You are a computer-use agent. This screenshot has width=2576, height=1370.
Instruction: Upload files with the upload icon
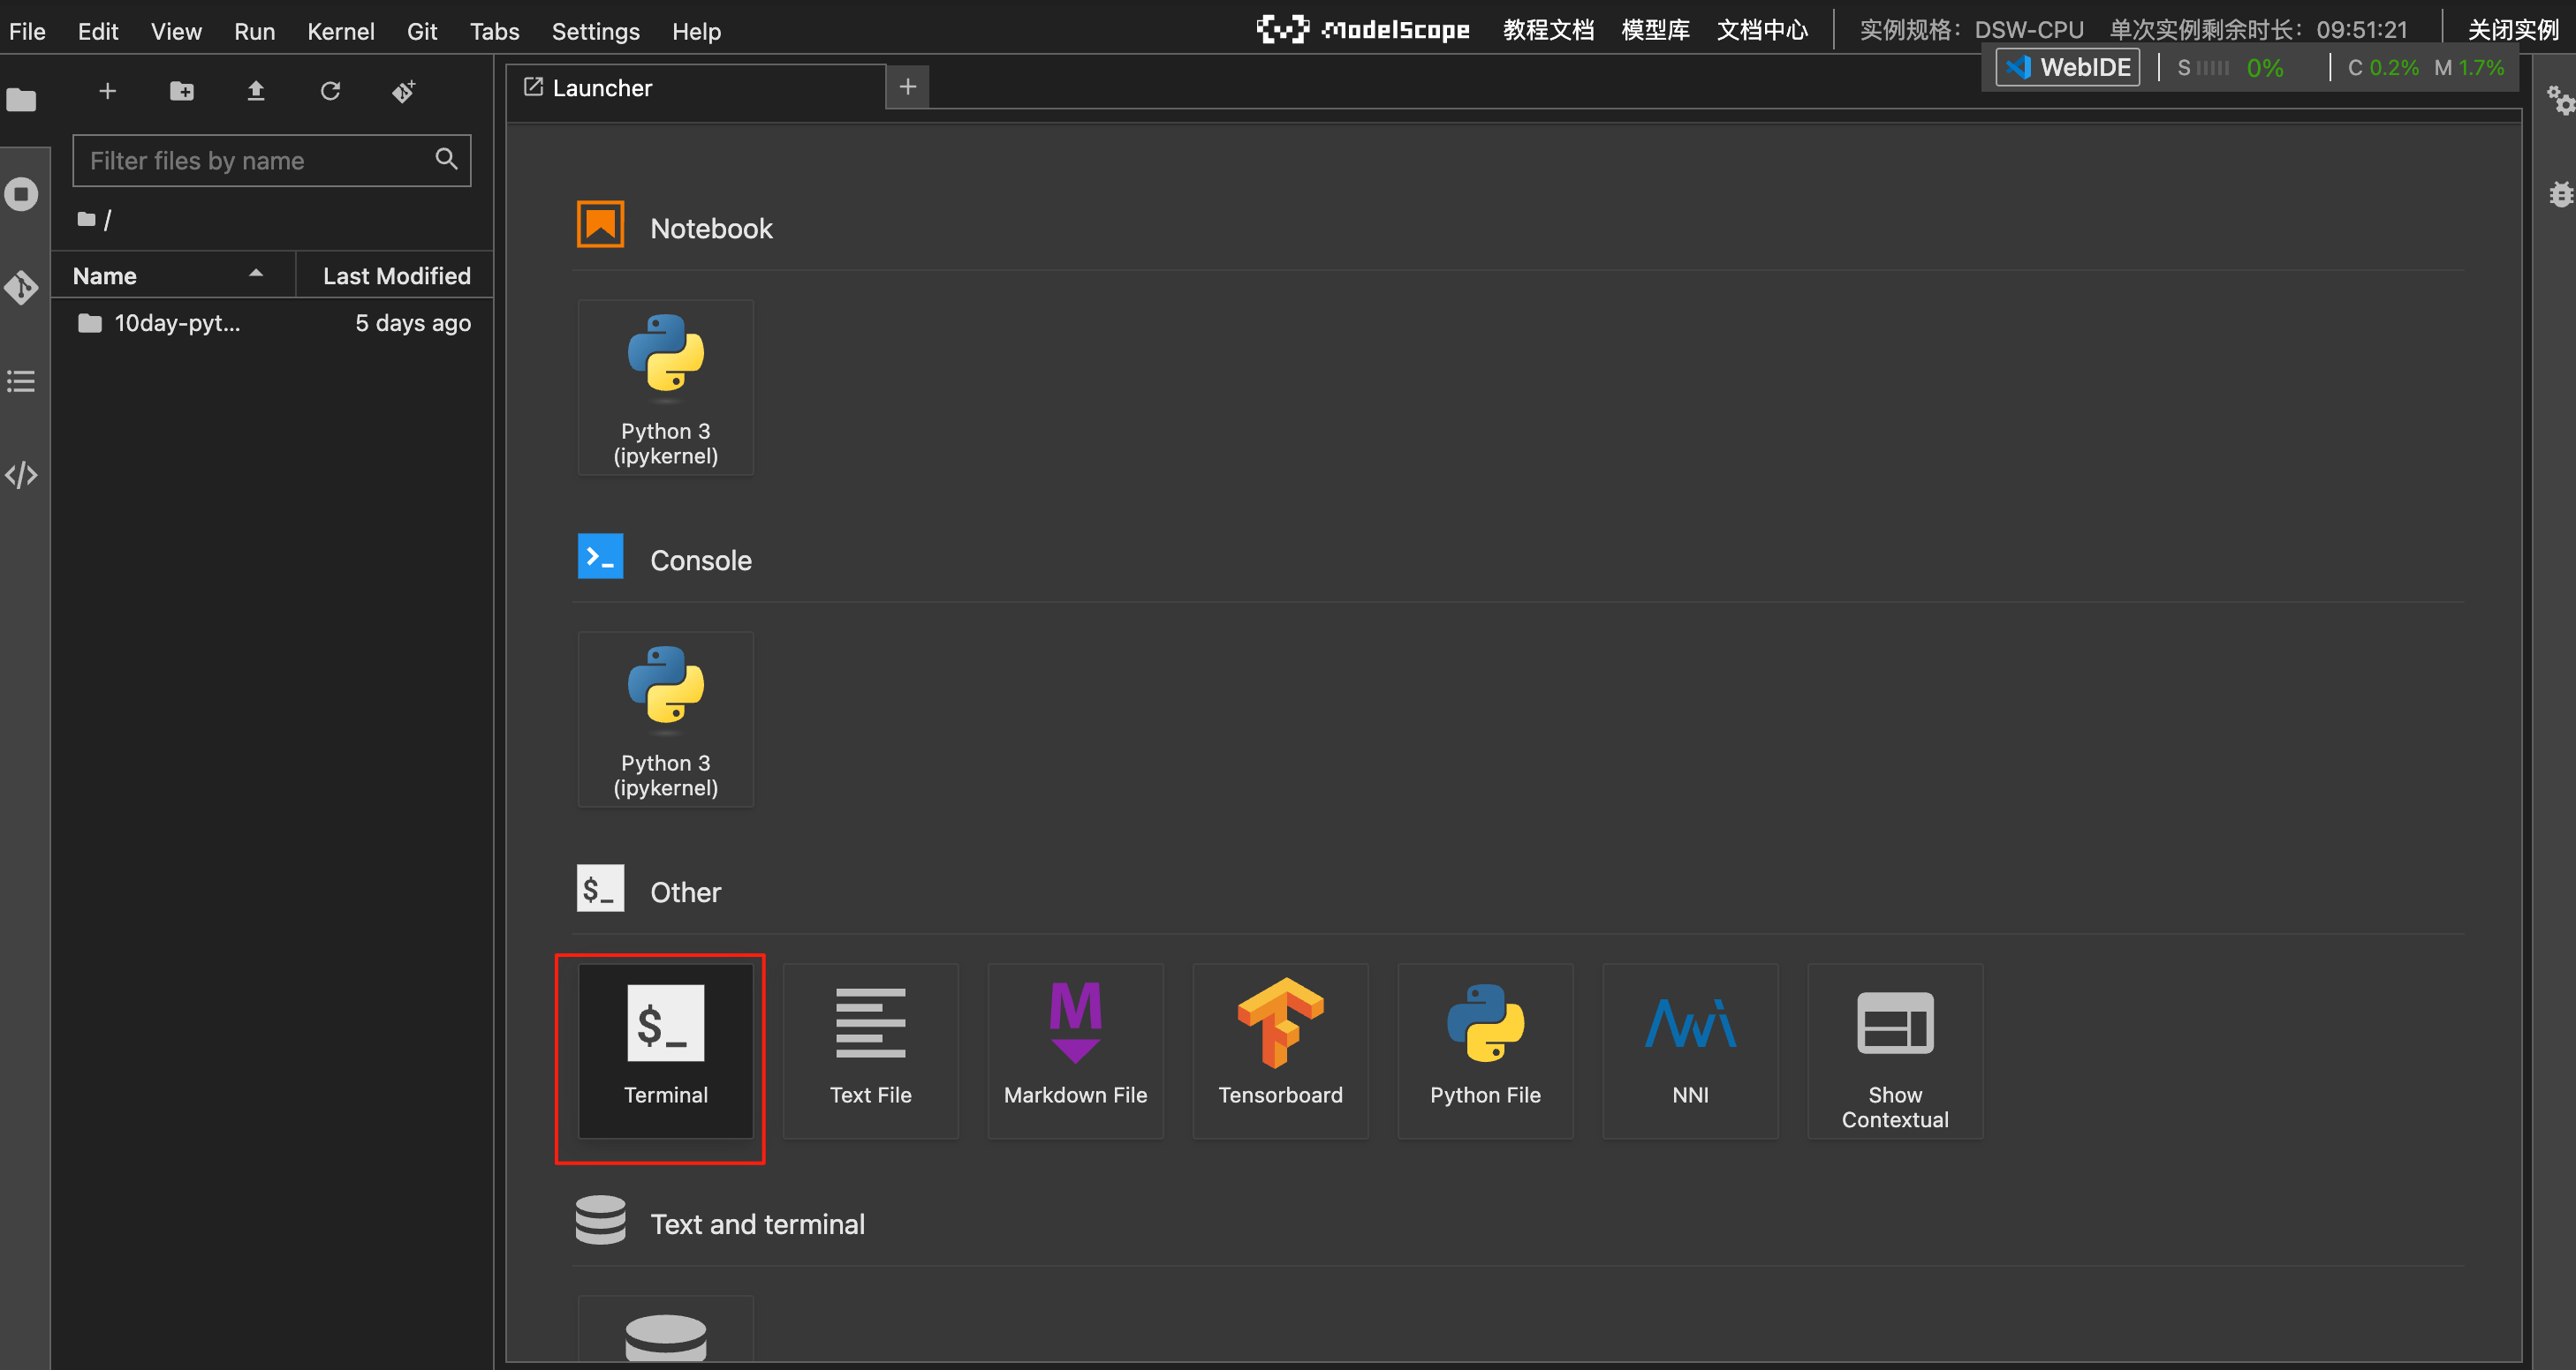pos(256,92)
